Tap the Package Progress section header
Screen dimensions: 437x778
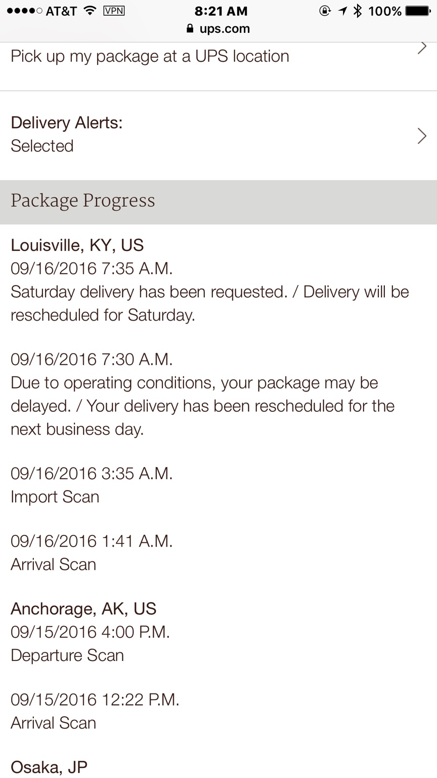pyautogui.click(x=83, y=201)
